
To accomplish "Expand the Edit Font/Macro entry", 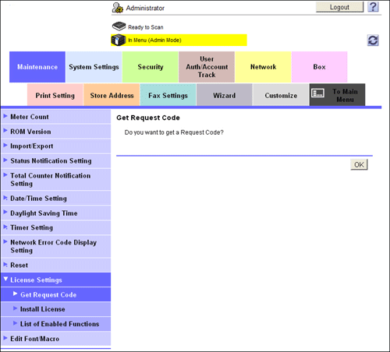I will [55, 339].
